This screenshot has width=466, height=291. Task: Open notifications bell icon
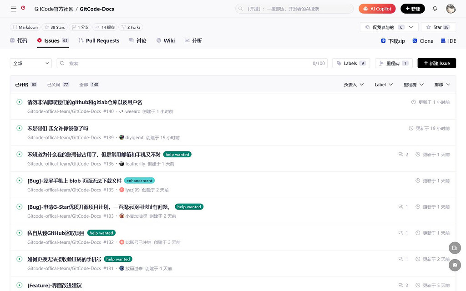435,9
